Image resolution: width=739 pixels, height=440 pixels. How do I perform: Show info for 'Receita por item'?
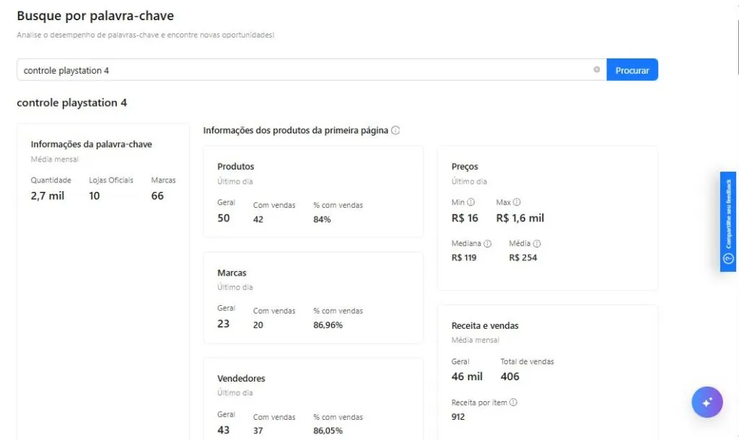pyautogui.click(x=513, y=402)
